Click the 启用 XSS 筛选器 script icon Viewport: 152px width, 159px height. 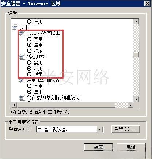coord(22,80)
